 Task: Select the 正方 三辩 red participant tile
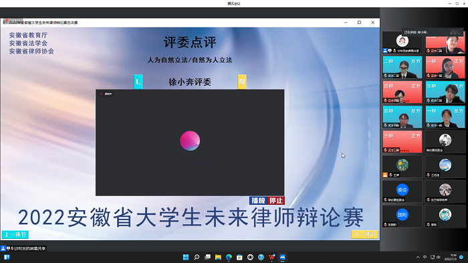(402, 142)
